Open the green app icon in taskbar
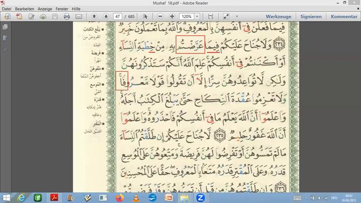Image resolution: width=361 pixels, height=203 pixels. click(38, 198)
